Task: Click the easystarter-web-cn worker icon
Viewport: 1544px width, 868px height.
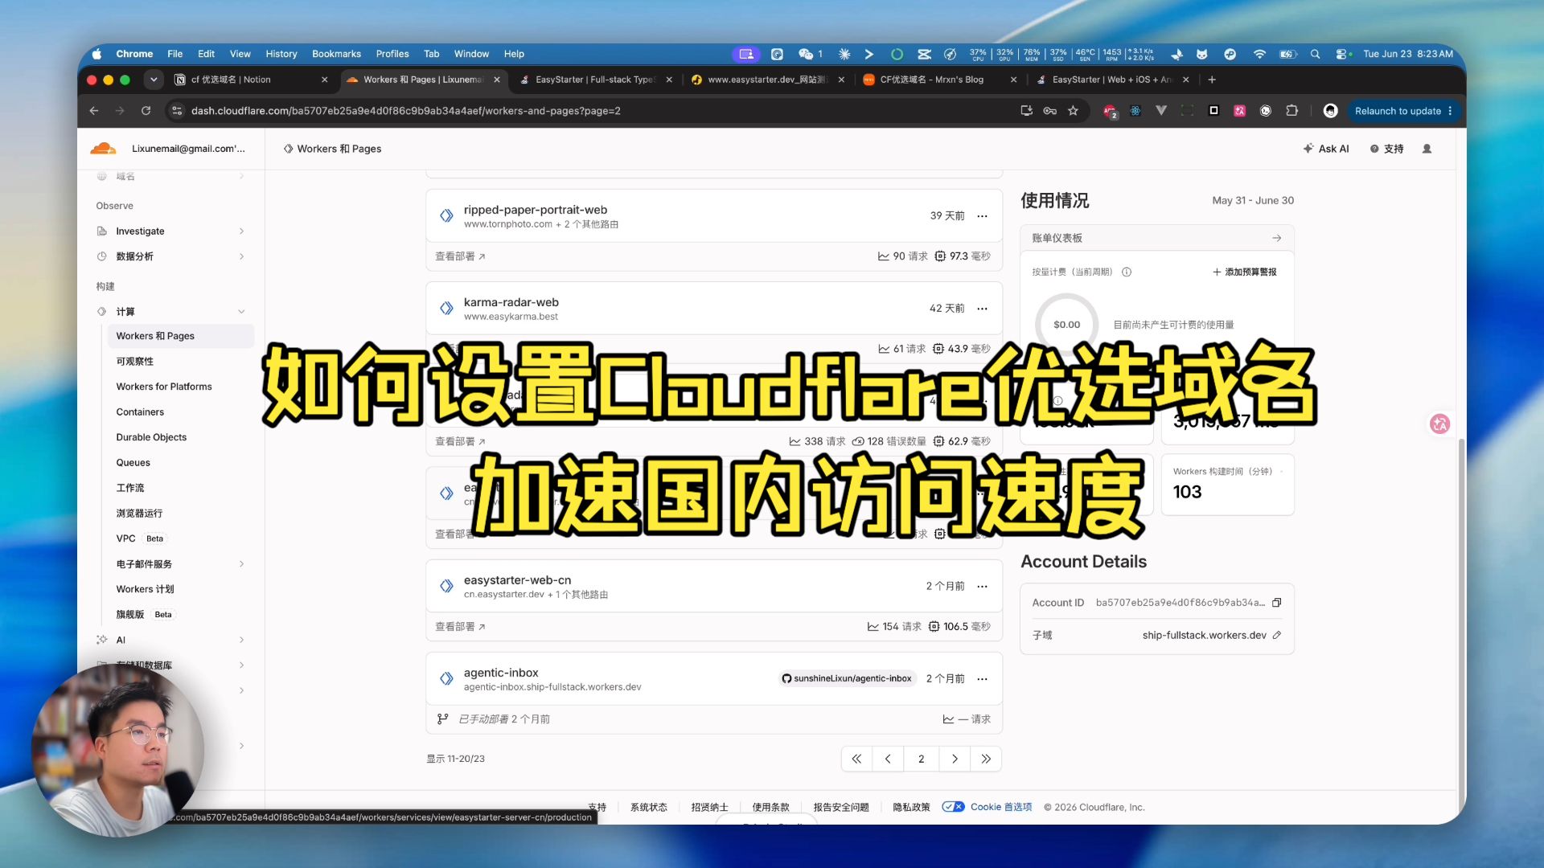Action: (446, 586)
